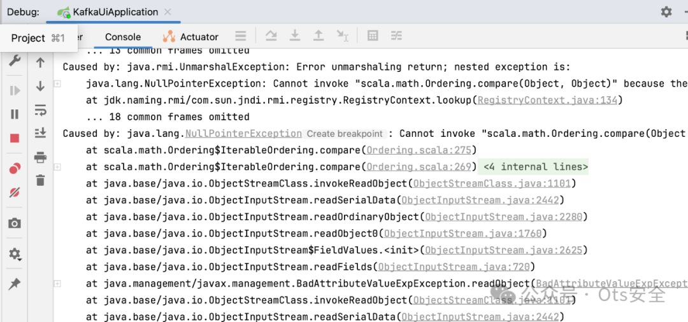Open first ObjectInputStream.java:2442 link

click(x=480, y=200)
